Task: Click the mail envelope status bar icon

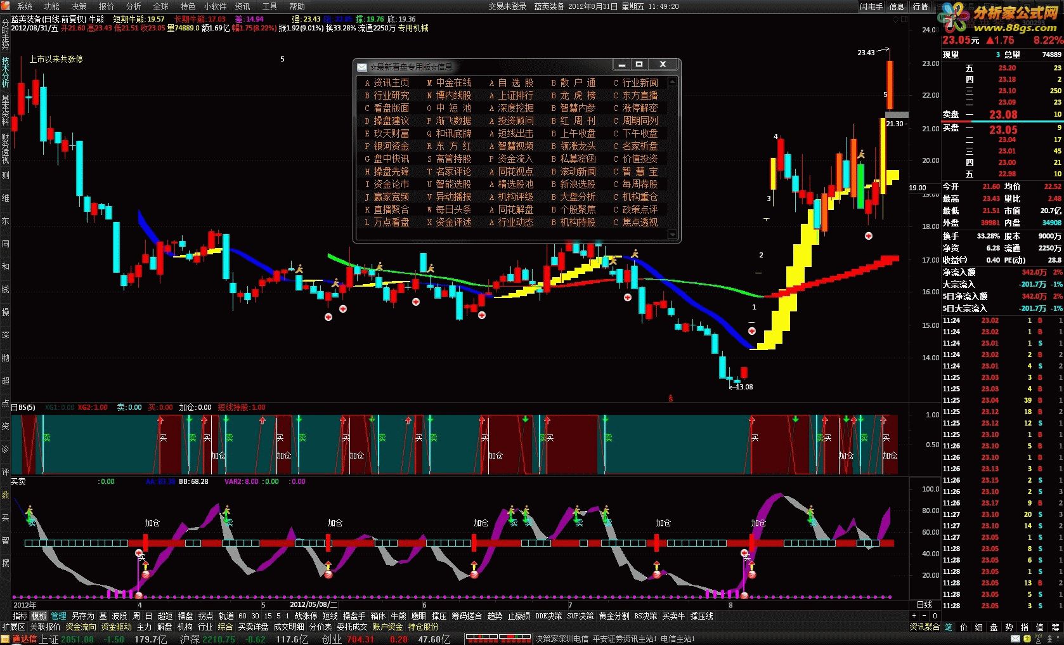Action: click(x=1016, y=639)
